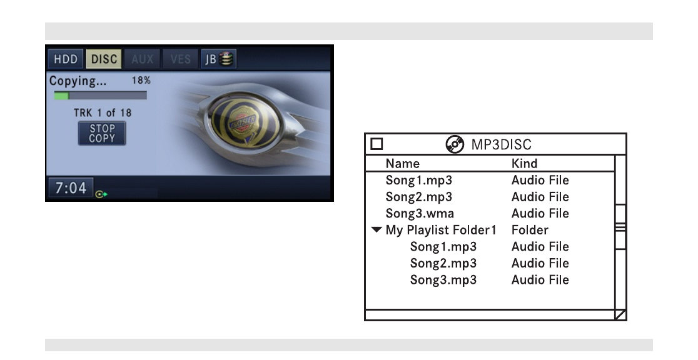This screenshot has height=360, width=698.
Task: Open the AUX source tab
Action: pyautogui.click(x=142, y=59)
